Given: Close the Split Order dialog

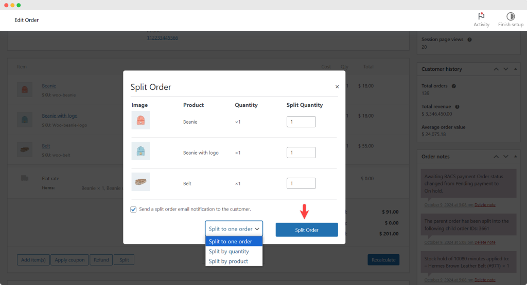Looking at the screenshot, I should click(x=337, y=87).
